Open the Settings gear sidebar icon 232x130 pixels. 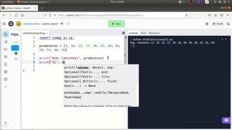coord(6,72)
